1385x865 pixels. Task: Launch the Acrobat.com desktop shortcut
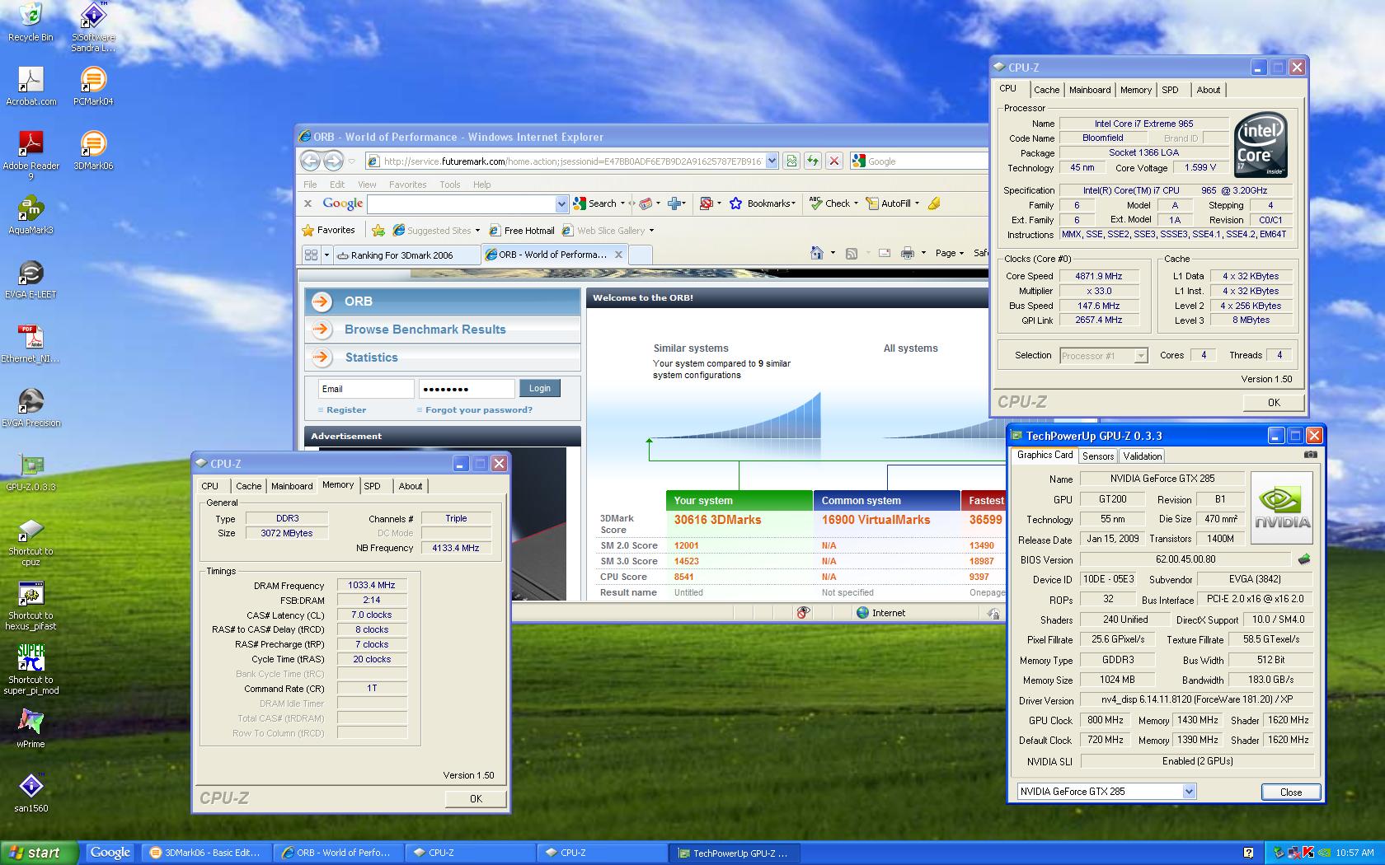click(x=31, y=86)
